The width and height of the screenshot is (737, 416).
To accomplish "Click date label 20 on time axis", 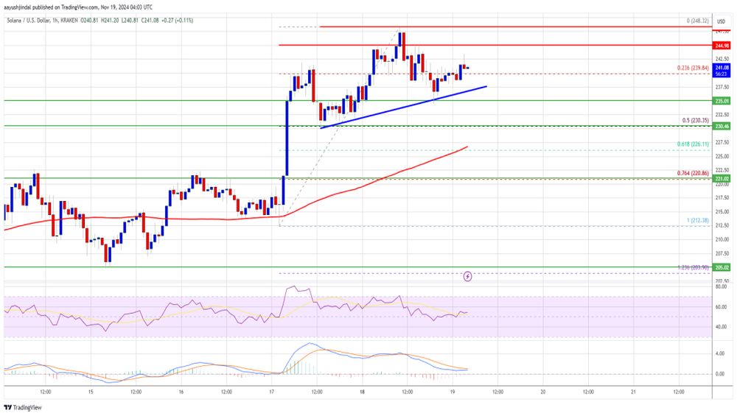I will coord(543,392).
